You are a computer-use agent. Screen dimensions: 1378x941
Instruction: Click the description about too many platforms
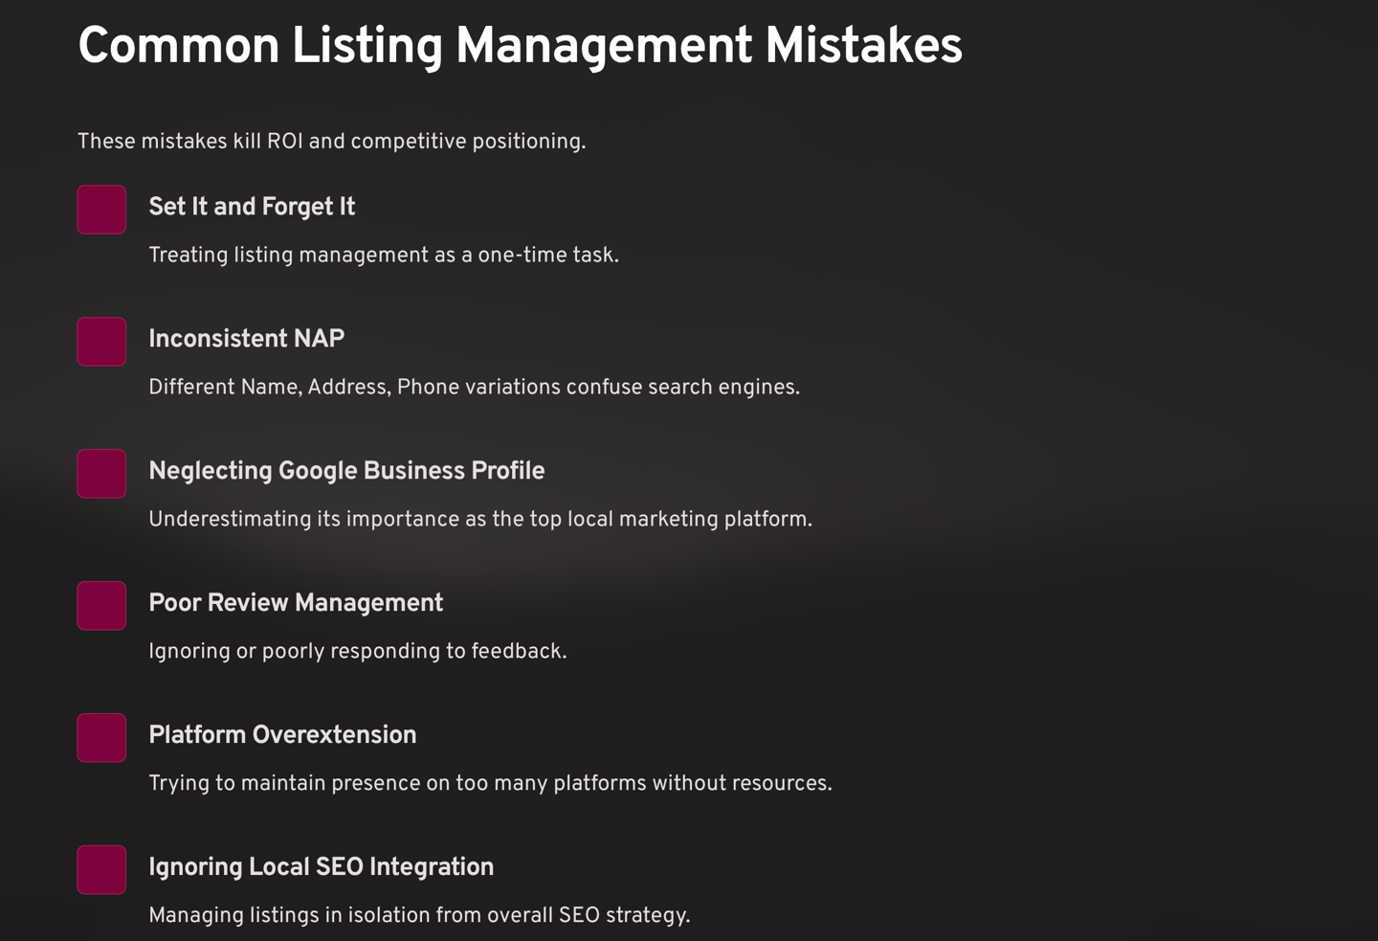490,784
